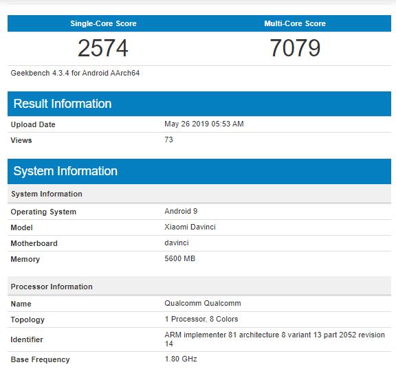396x380 pixels.
Task: Click the Single-Core Score header
Action: 103,23
